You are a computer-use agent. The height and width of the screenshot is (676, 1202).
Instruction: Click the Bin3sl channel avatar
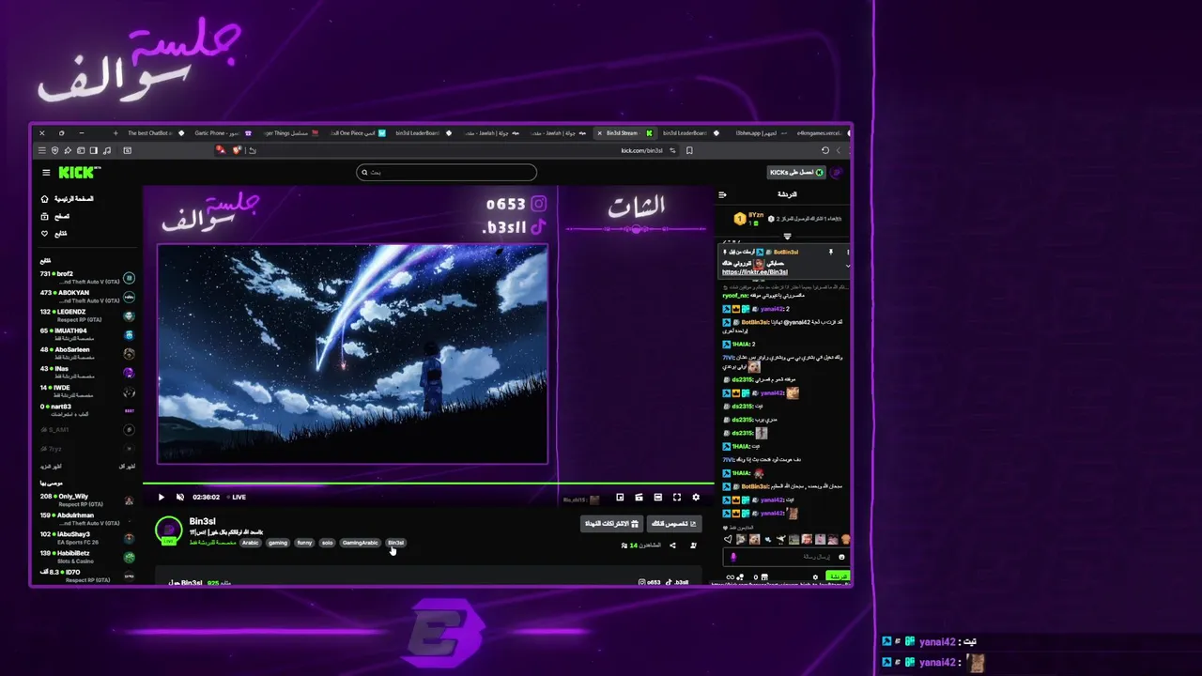(x=169, y=530)
